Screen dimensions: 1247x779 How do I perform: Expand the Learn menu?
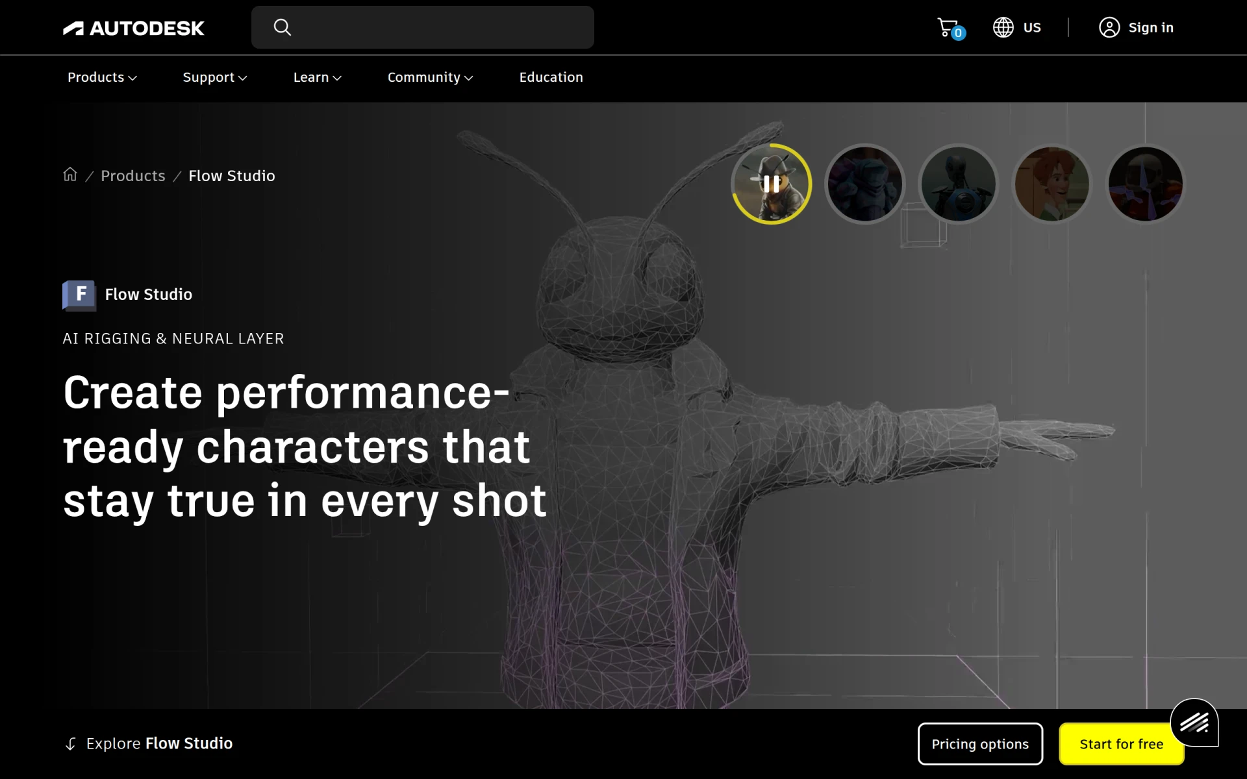pos(317,77)
